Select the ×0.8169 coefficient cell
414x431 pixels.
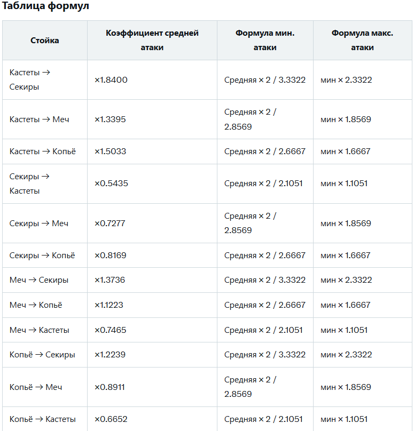coord(111,256)
